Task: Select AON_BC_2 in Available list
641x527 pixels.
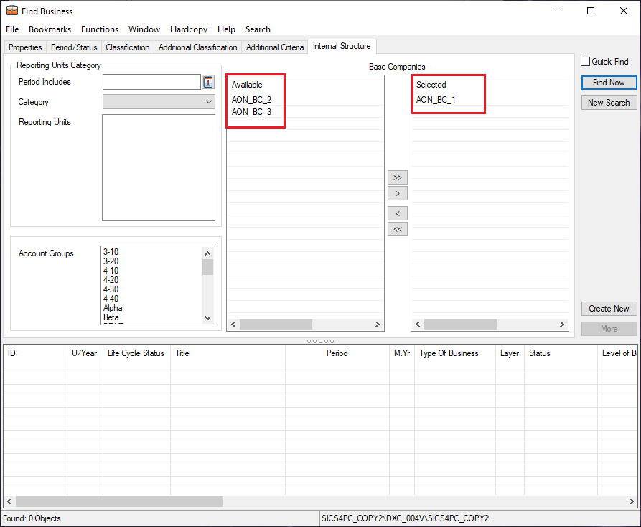Action: tap(252, 100)
